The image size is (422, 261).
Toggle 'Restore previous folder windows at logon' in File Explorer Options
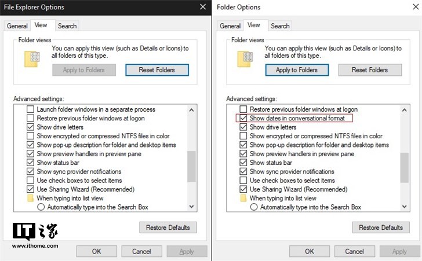[x=30, y=118]
